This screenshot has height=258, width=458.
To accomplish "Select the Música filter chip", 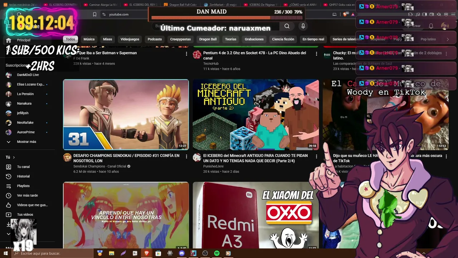I will [89, 39].
